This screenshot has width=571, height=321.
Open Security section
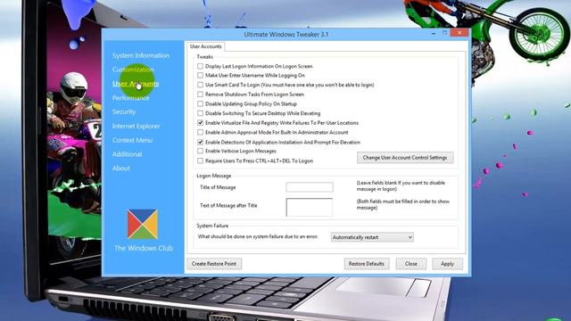(124, 111)
